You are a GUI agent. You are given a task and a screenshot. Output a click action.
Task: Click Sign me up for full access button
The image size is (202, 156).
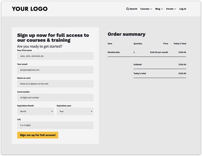click(38, 135)
